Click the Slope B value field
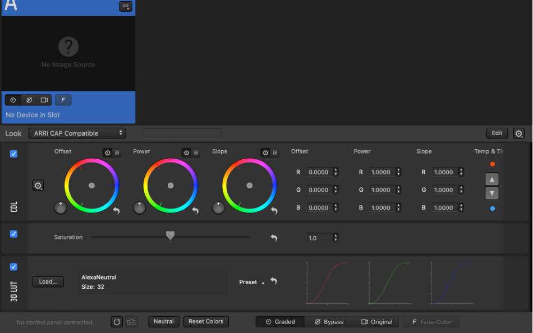Viewport: 533px width, 333px height. click(x=444, y=207)
